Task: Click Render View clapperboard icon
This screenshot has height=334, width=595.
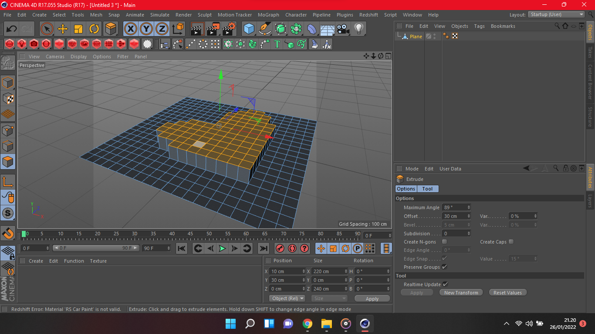Action: (197, 29)
